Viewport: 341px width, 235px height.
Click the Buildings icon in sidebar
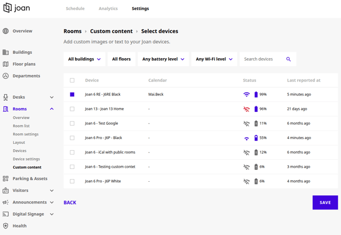(x=6, y=52)
